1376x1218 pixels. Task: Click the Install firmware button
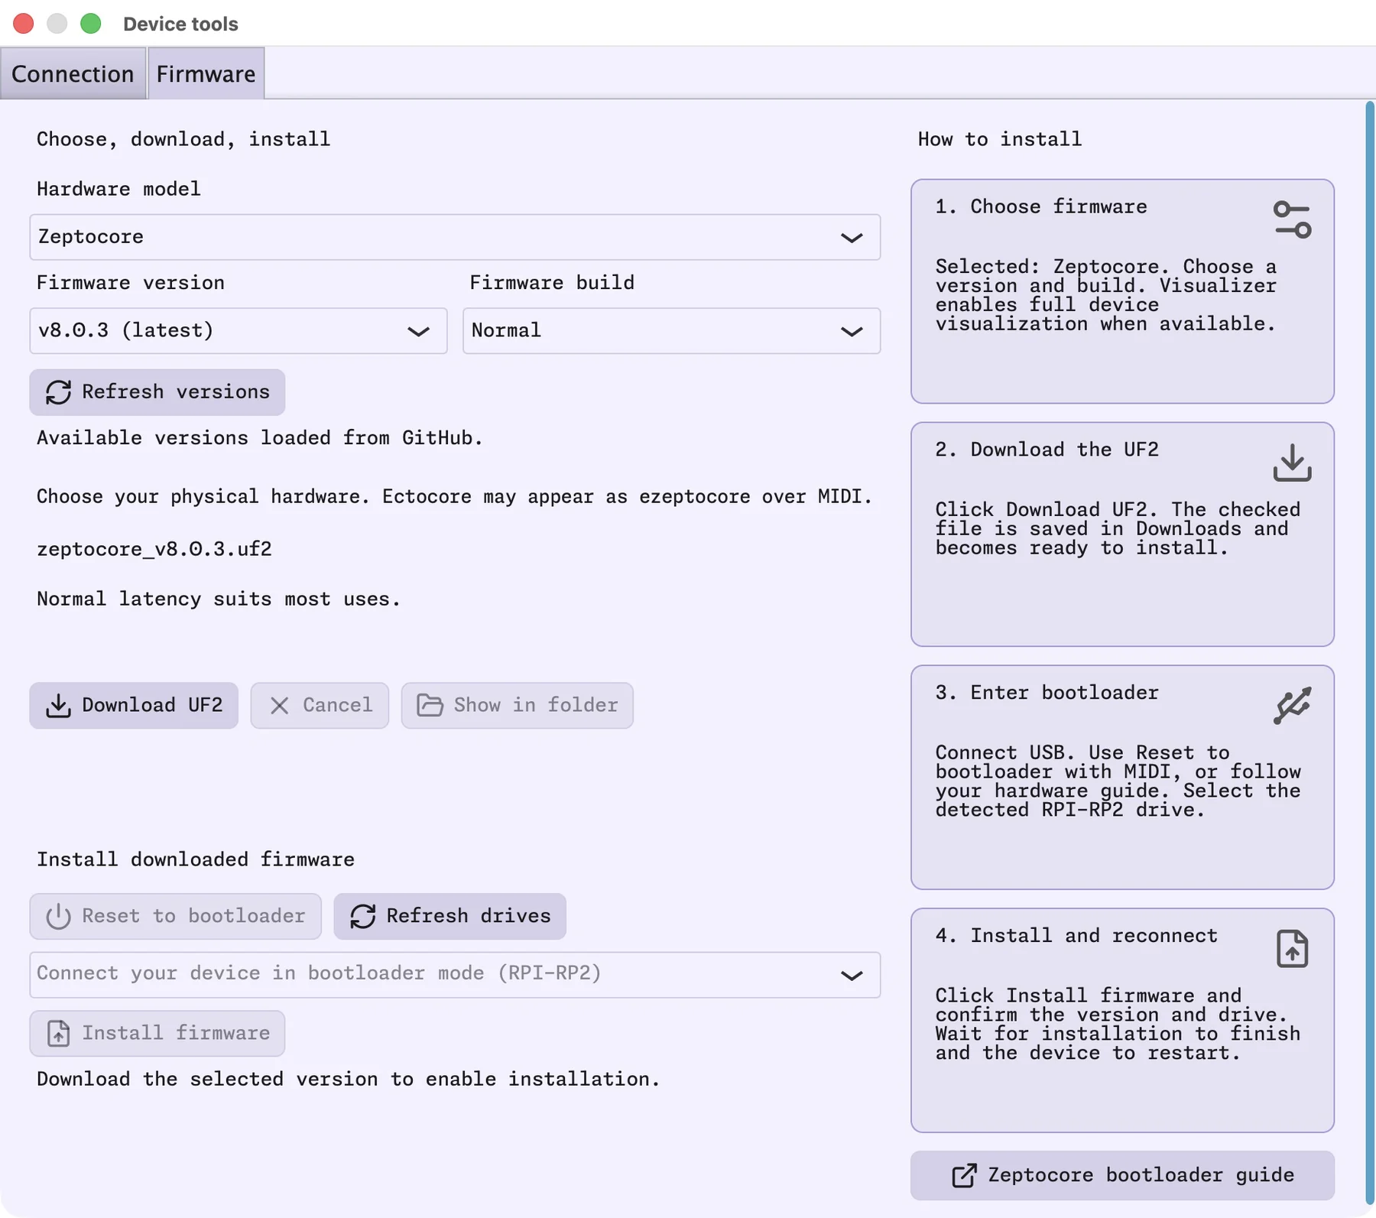tap(157, 1033)
